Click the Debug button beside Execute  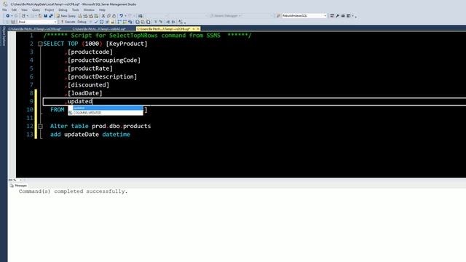click(x=82, y=22)
